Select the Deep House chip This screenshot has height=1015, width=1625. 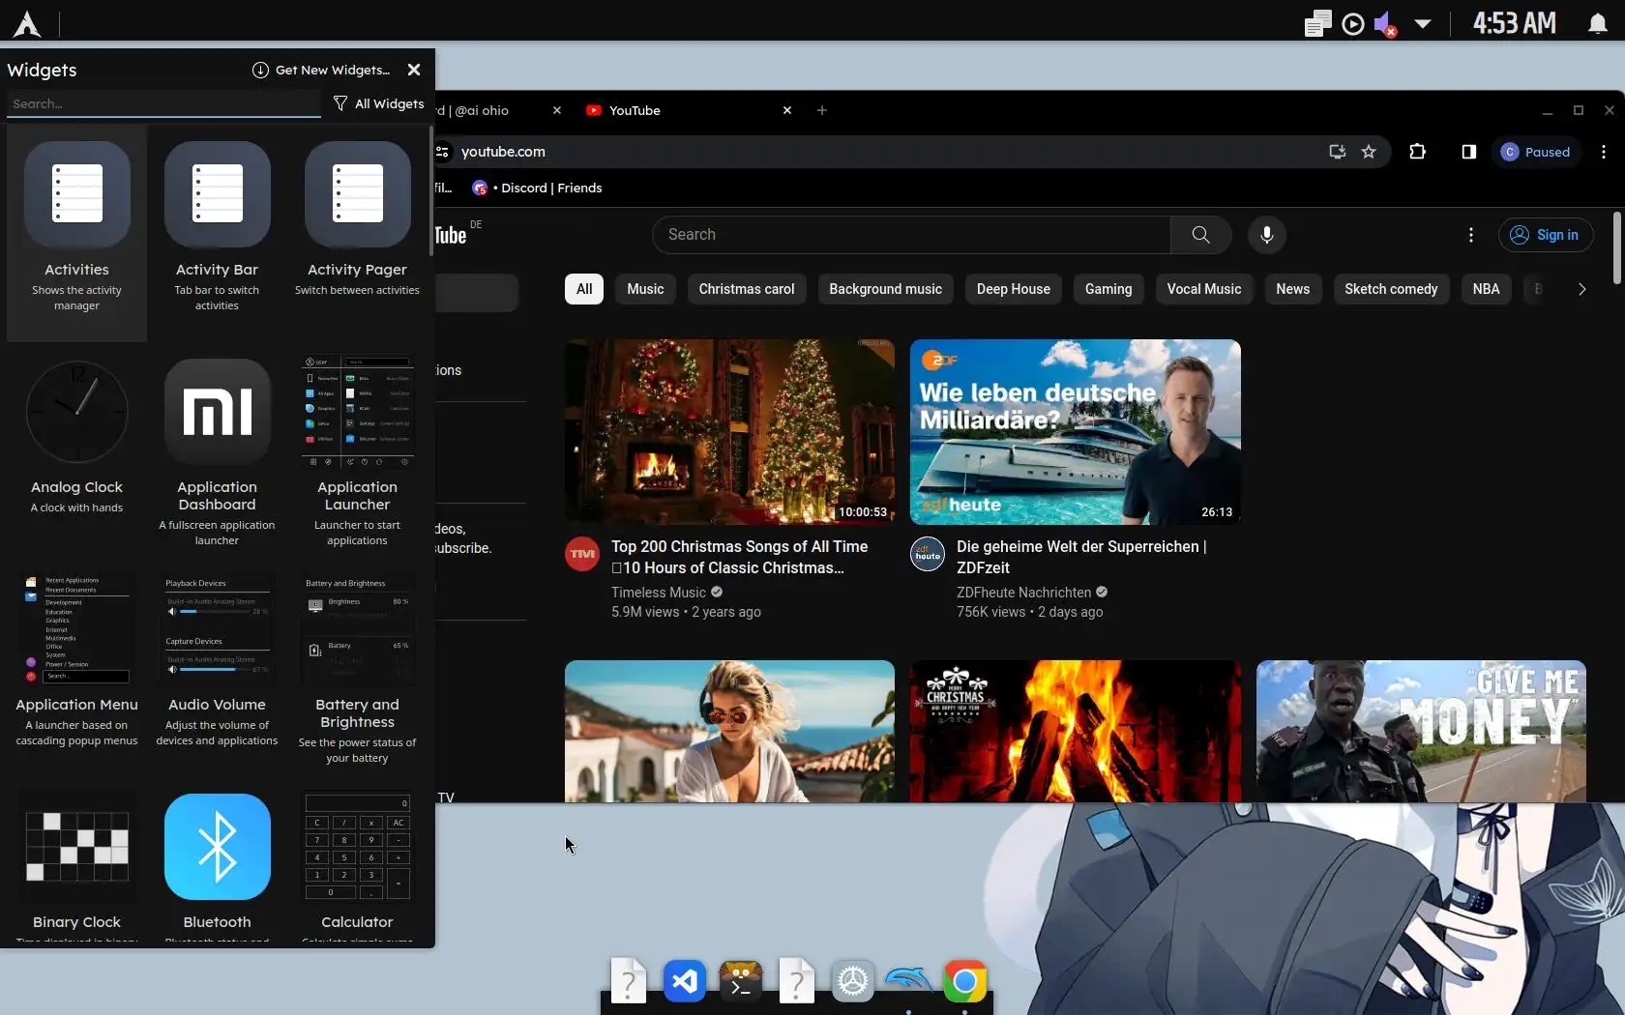pos(1013,289)
